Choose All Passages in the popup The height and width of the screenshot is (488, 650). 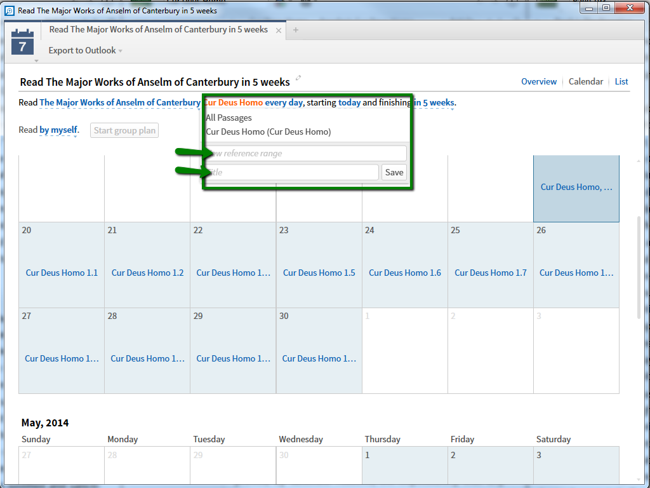229,118
